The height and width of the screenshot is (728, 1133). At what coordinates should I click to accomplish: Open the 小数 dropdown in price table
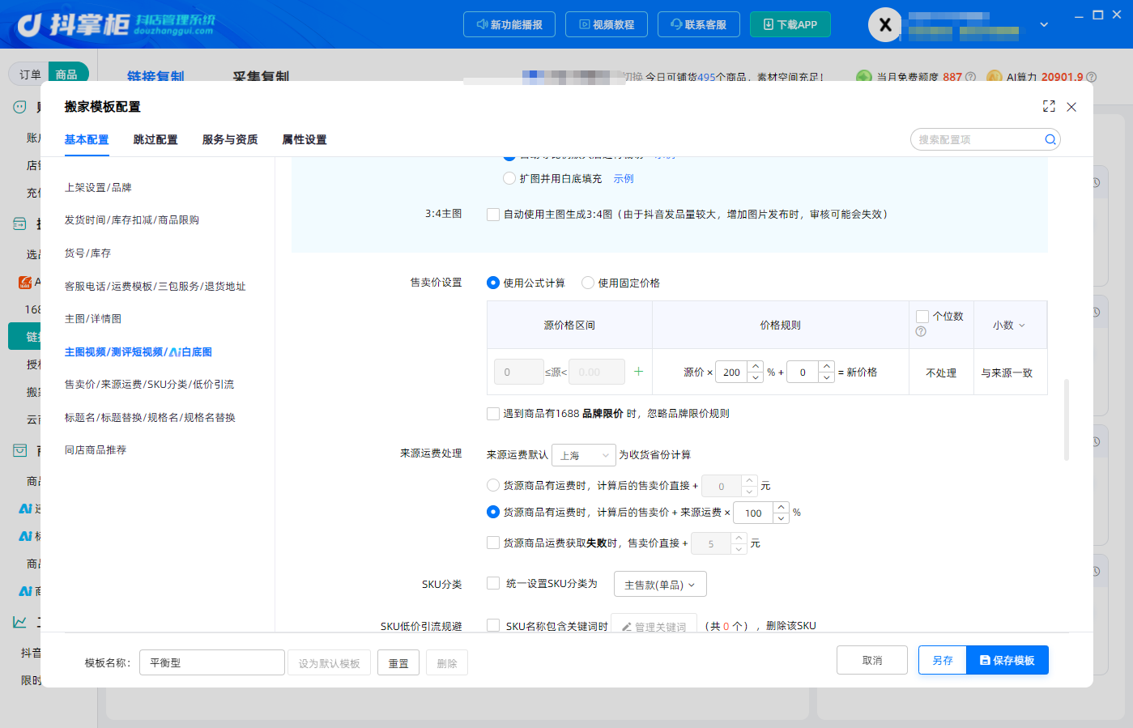click(1009, 325)
